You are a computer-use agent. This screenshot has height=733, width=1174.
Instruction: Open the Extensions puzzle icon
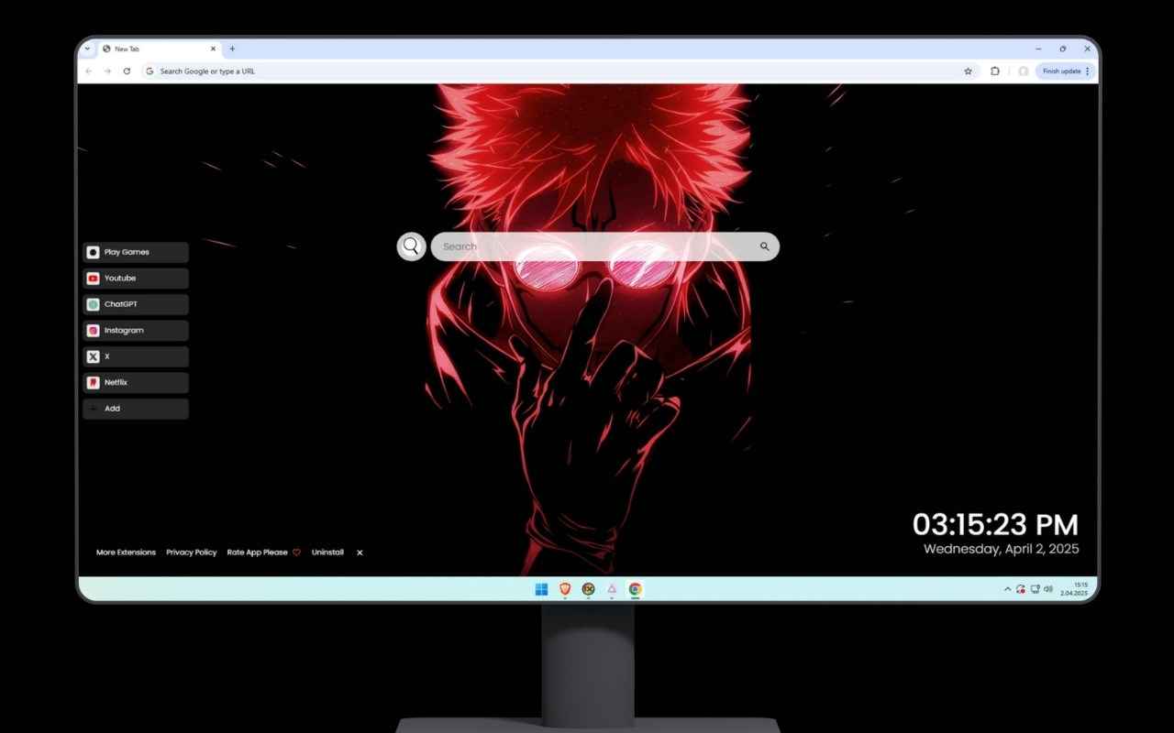pos(995,71)
